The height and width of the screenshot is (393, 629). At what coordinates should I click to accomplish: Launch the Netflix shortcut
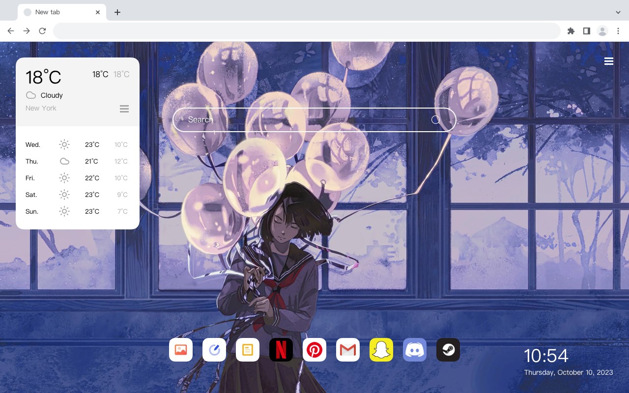[281, 350]
